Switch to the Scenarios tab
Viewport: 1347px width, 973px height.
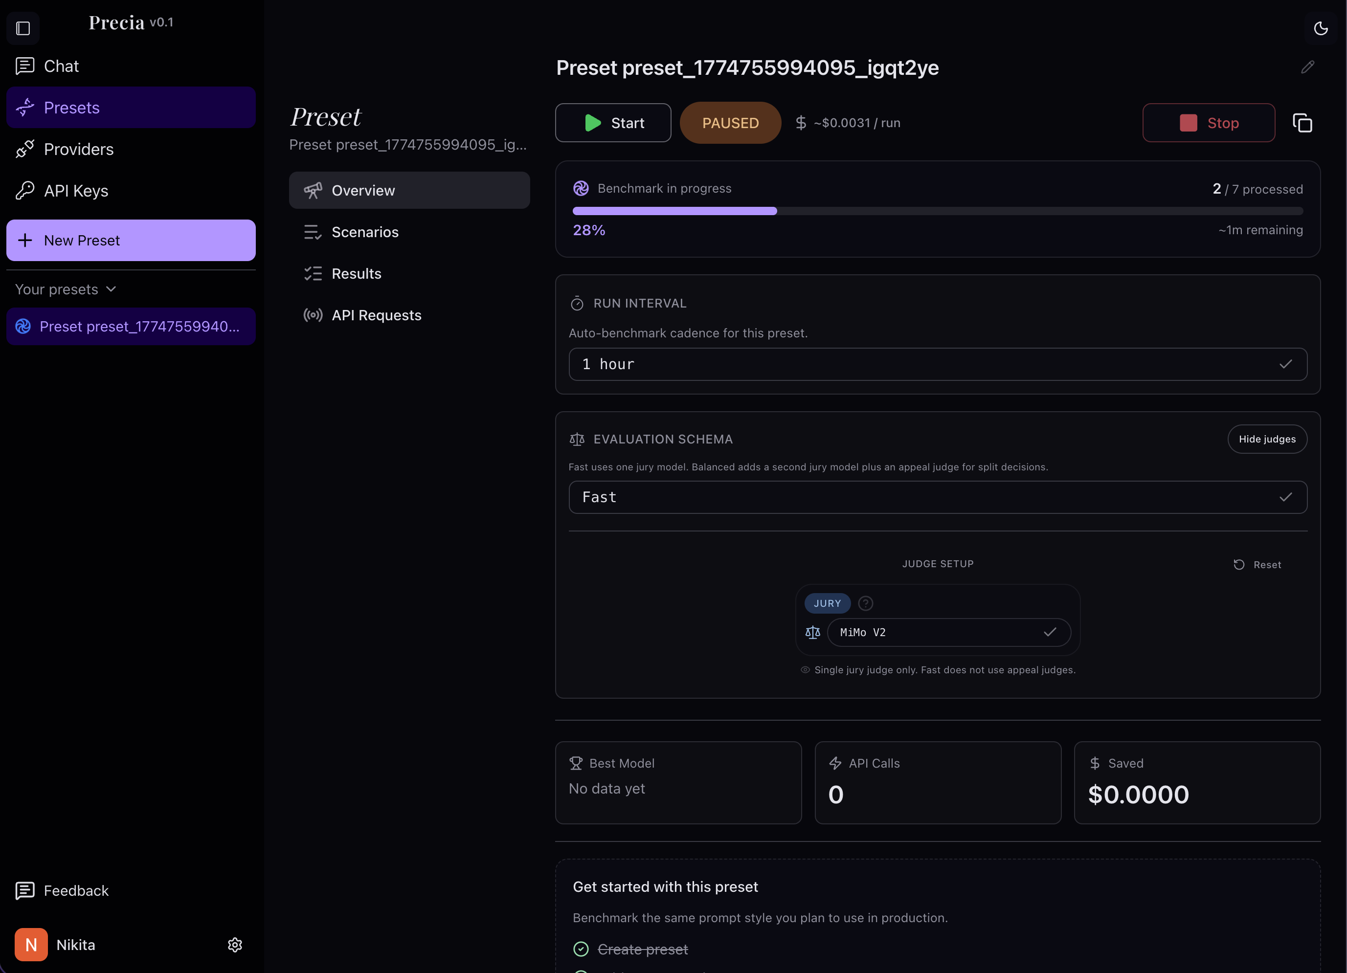coord(364,232)
